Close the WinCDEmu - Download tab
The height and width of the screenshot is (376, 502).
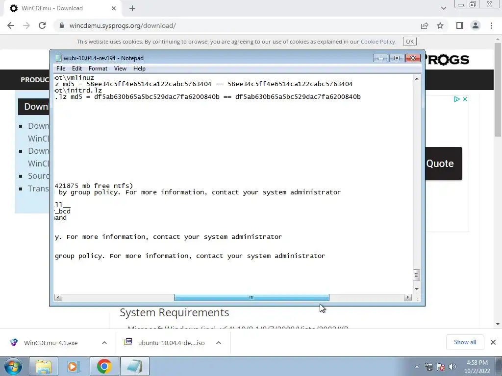[x=114, y=8]
